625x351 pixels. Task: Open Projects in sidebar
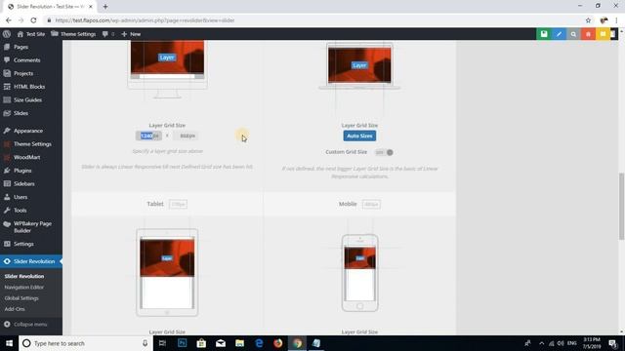click(23, 73)
